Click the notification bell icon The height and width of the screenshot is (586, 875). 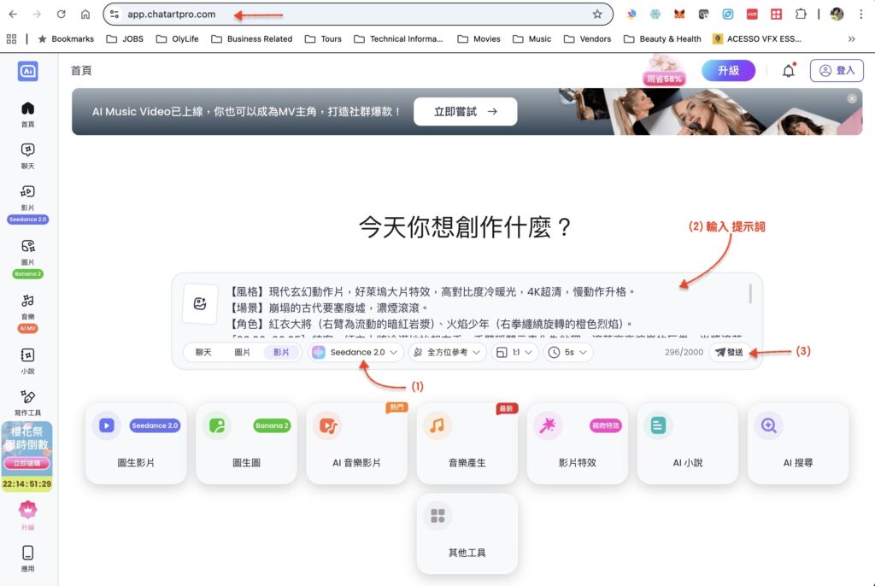pos(788,71)
